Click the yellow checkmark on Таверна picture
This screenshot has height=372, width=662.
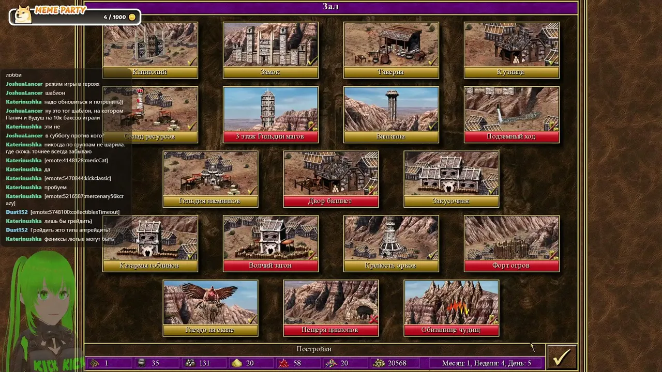432,61
